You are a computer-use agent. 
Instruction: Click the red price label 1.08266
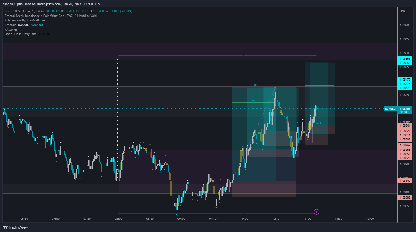(x=405, y=150)
